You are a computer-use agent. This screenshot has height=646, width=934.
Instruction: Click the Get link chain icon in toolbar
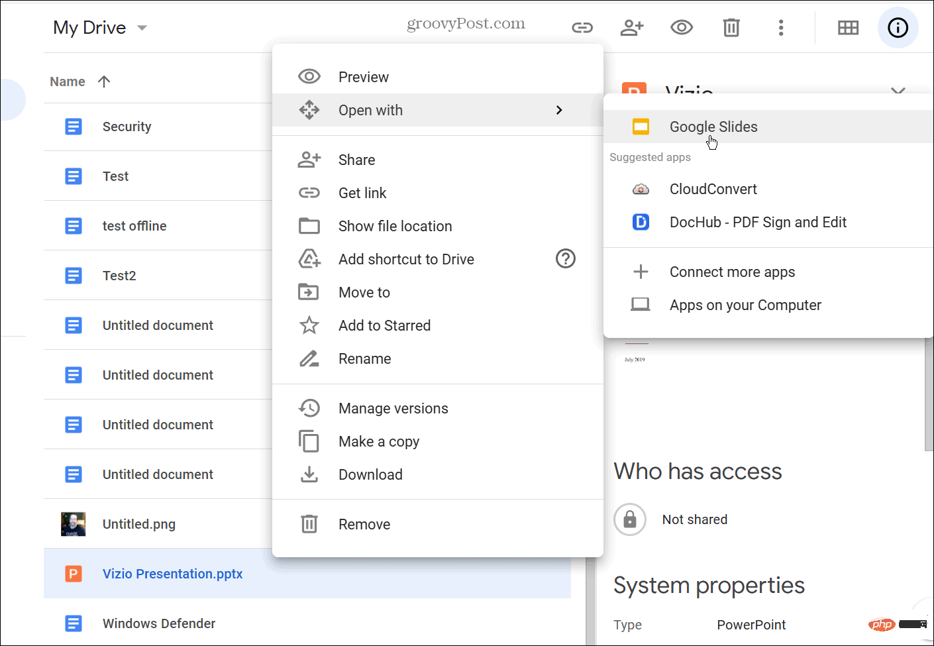(x=582, y=27)
